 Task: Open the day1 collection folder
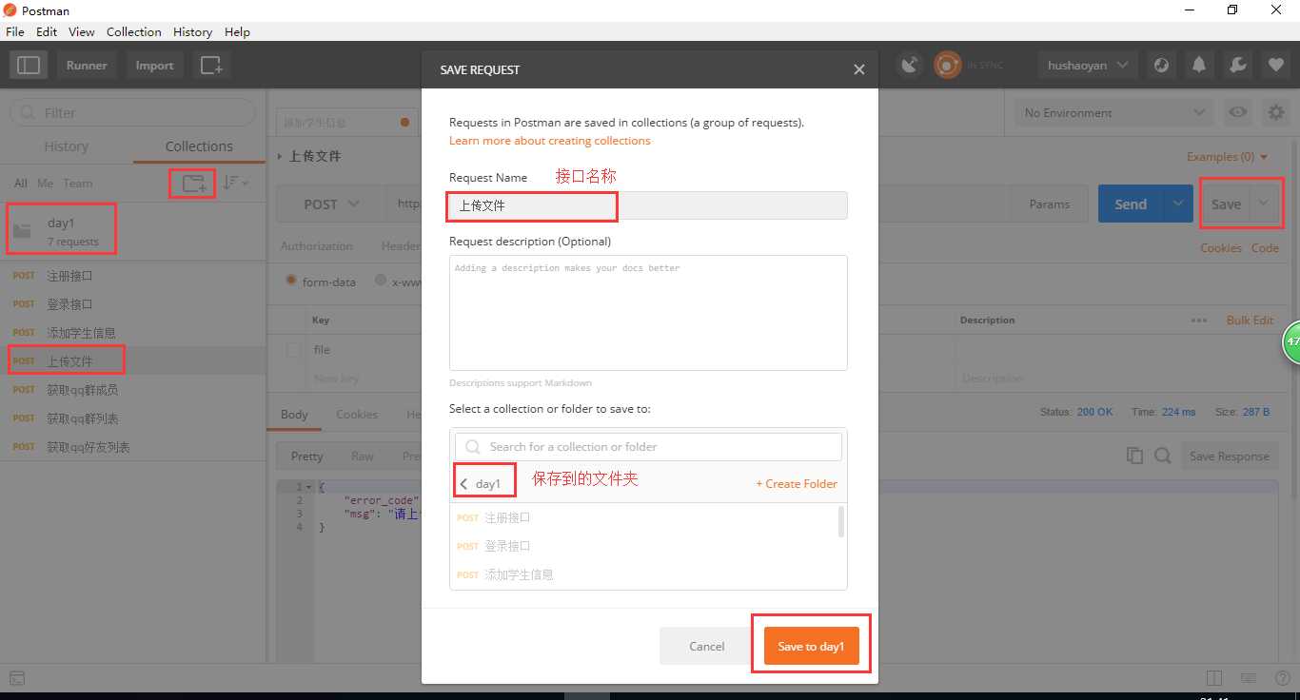[132, 231]
